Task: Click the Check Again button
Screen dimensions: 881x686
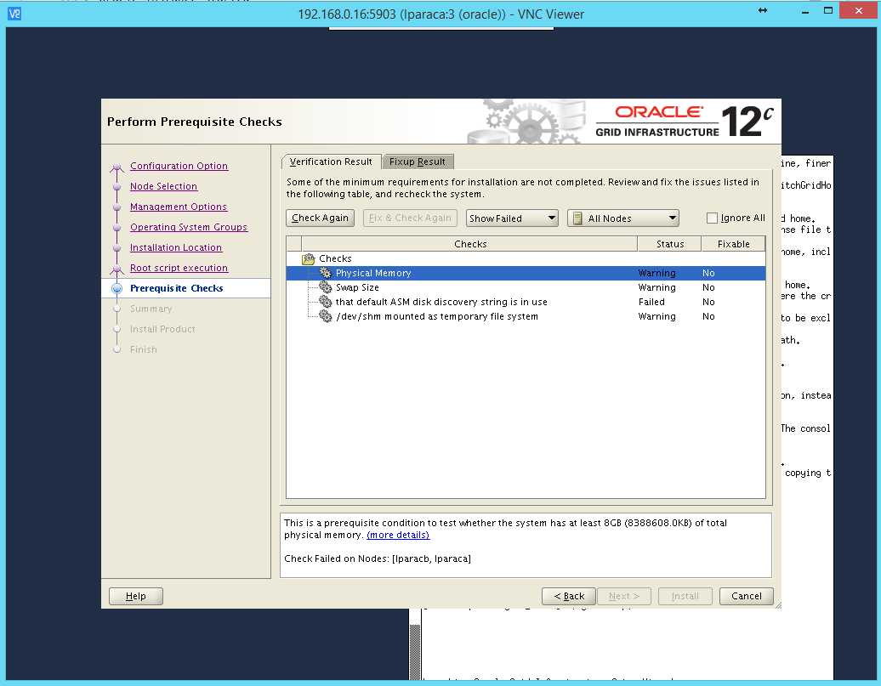Action: pyautogui.click(x=321, y=218)
